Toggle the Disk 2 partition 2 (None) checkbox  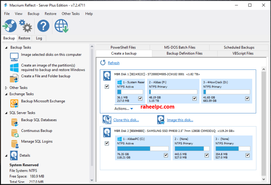tap(206, 155)
